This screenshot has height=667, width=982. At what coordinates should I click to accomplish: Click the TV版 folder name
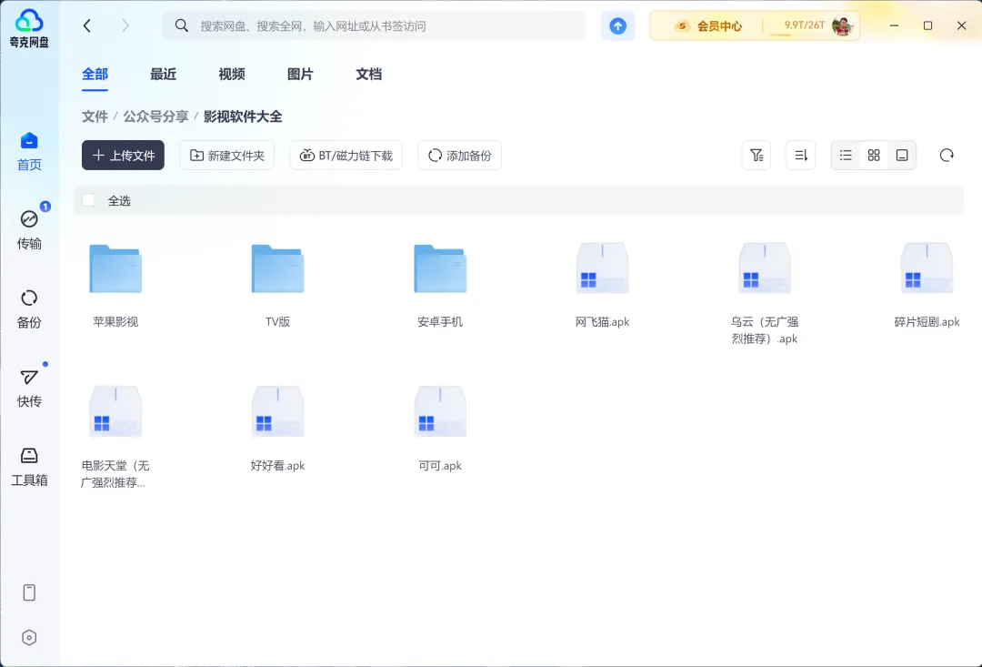coord(278,321)
